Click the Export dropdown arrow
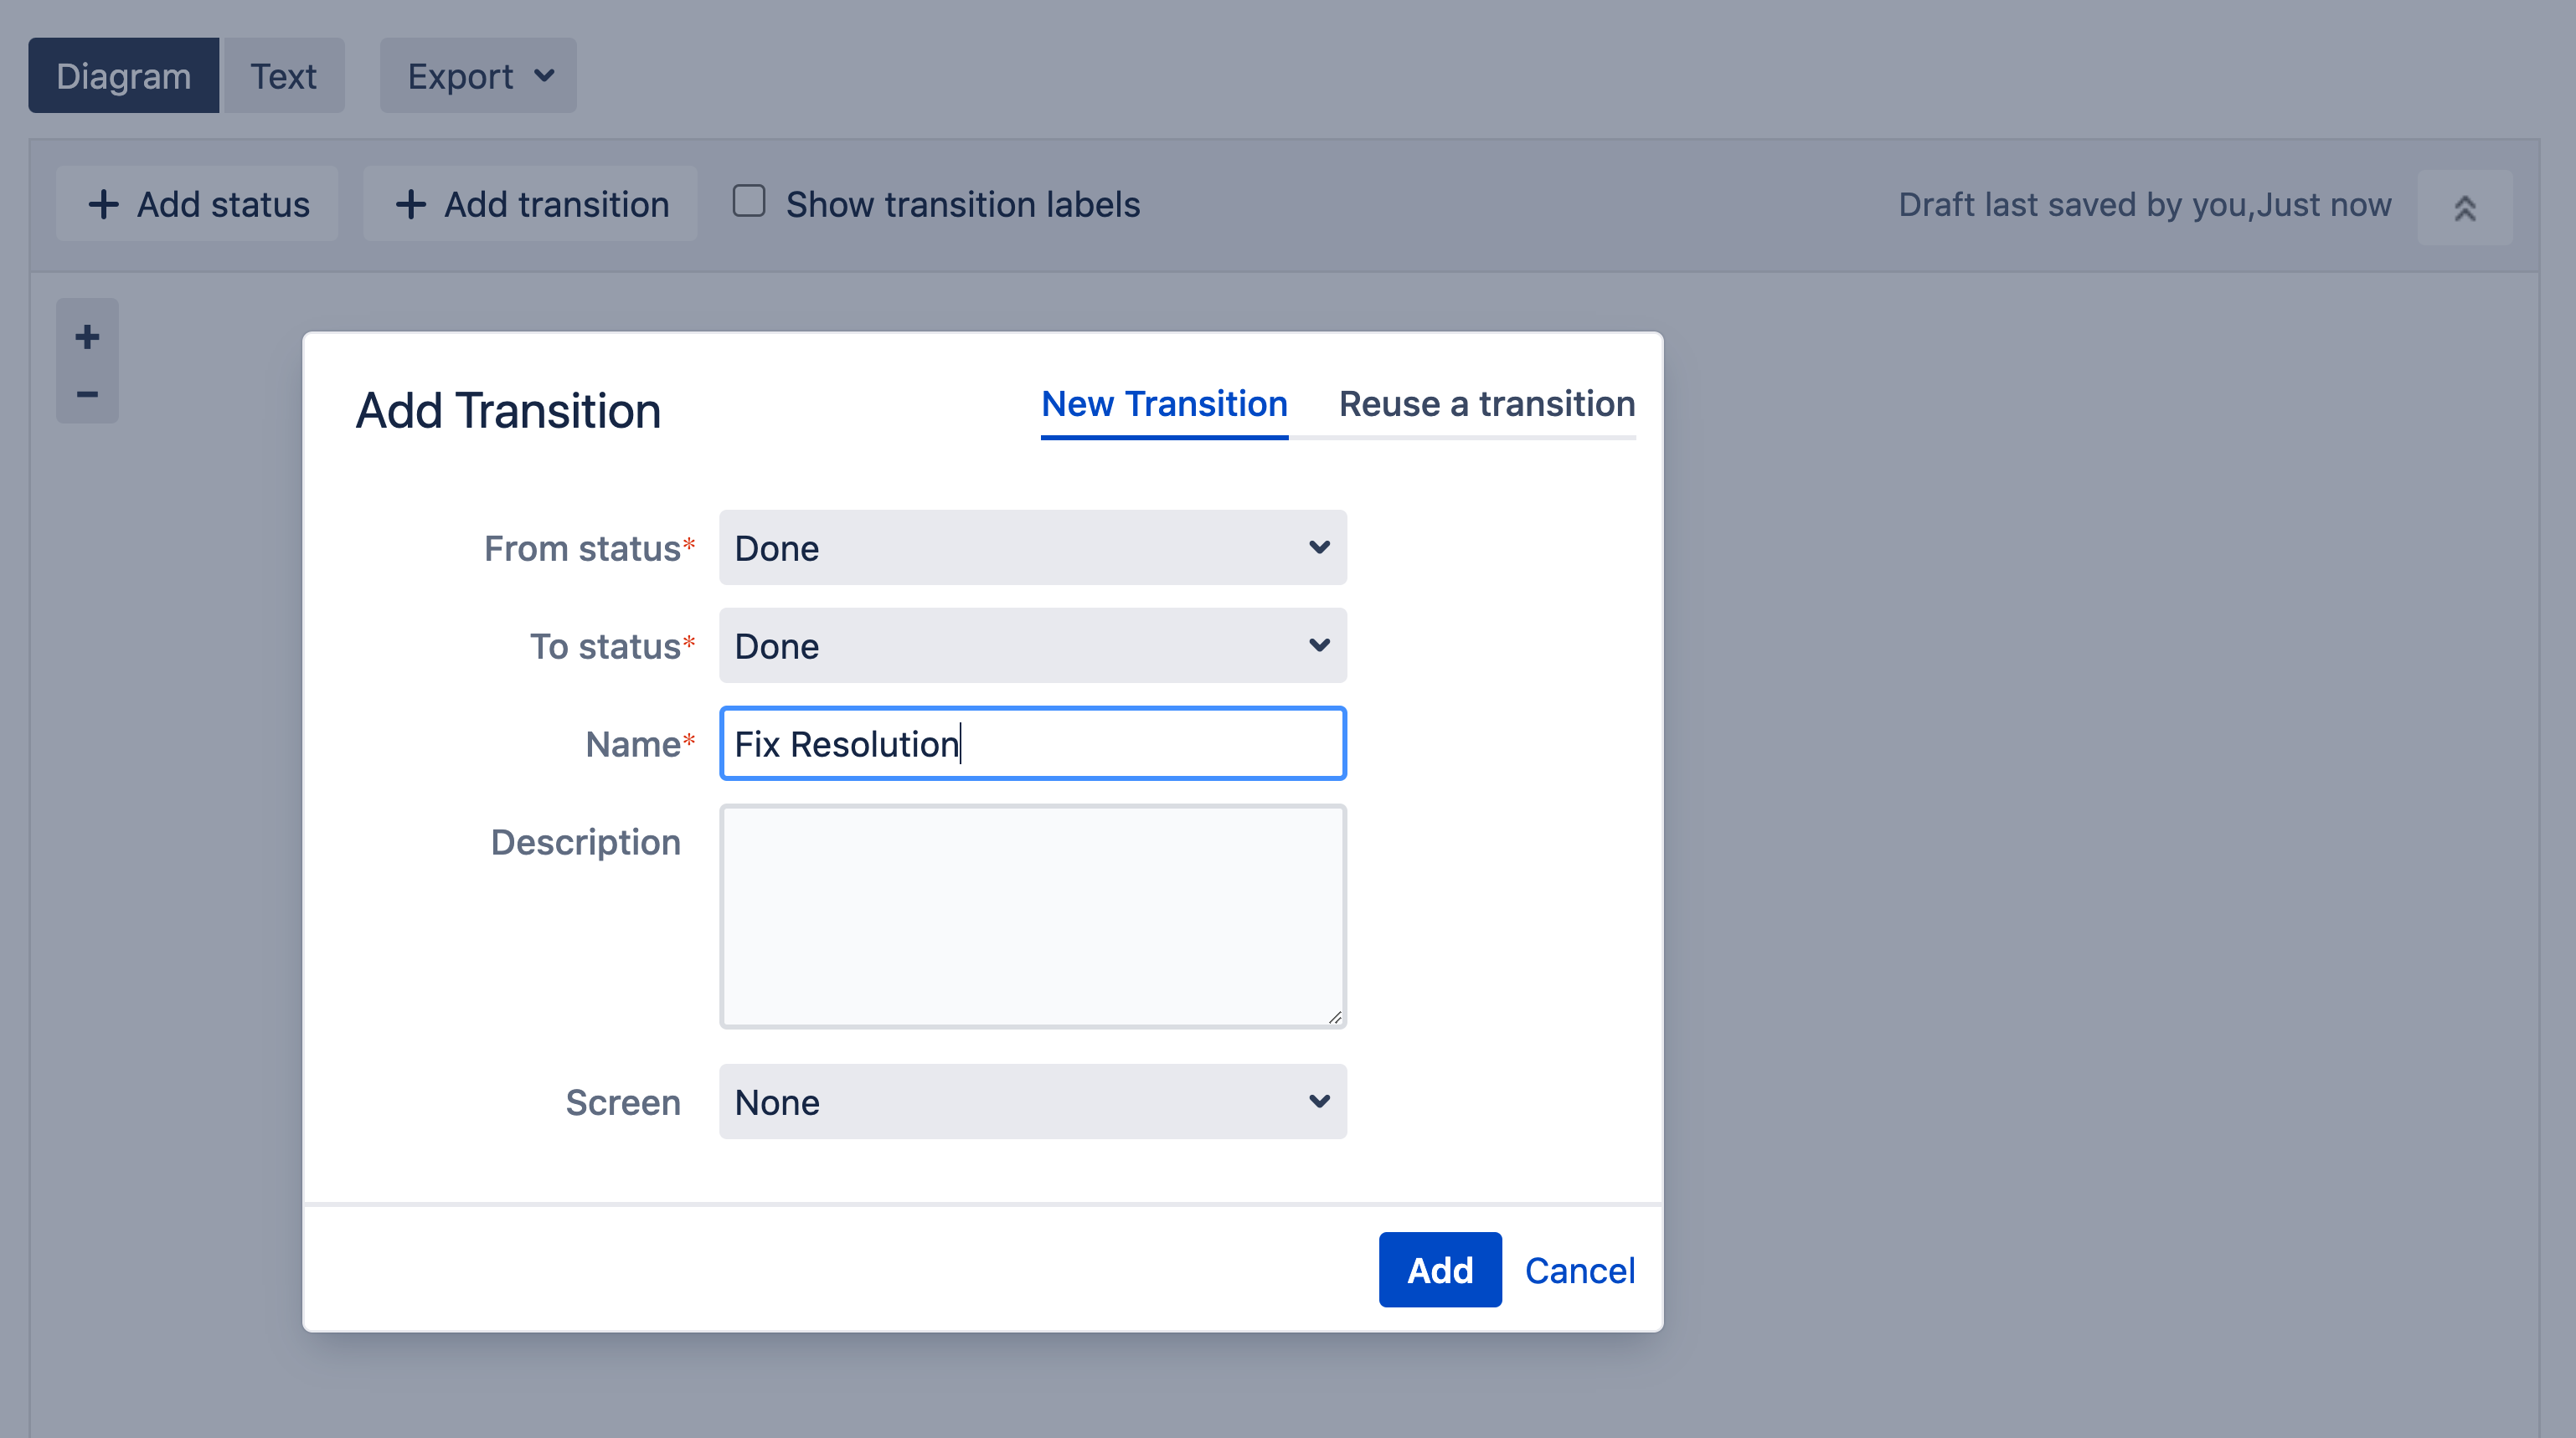Screen dimensions: 2576x1438 coord(541,74)
